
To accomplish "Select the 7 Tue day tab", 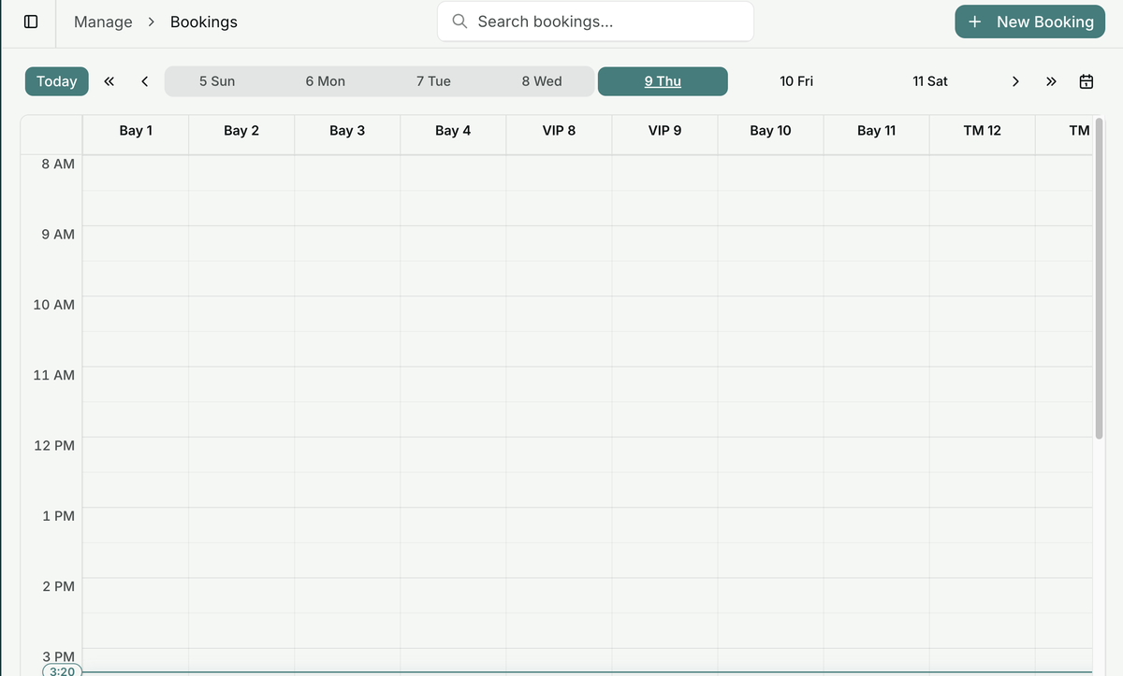I will click(433, 81).
